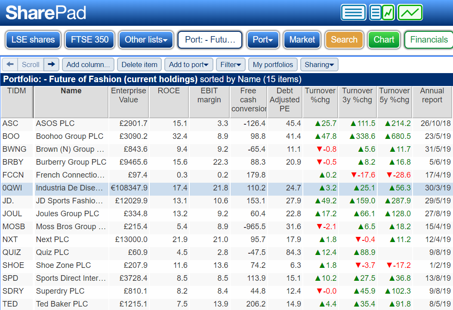The height and width of the screenshot is (310, 453).
Task: Click the orange Search button
Action: pos(344,40)
